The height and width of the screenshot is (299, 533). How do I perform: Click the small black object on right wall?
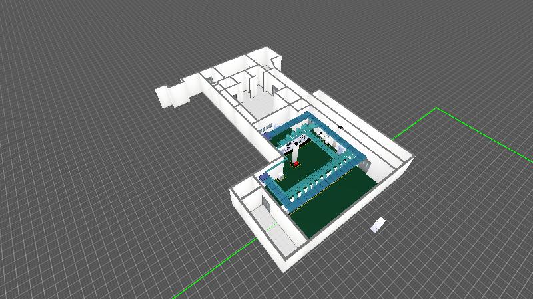[341, 126]
